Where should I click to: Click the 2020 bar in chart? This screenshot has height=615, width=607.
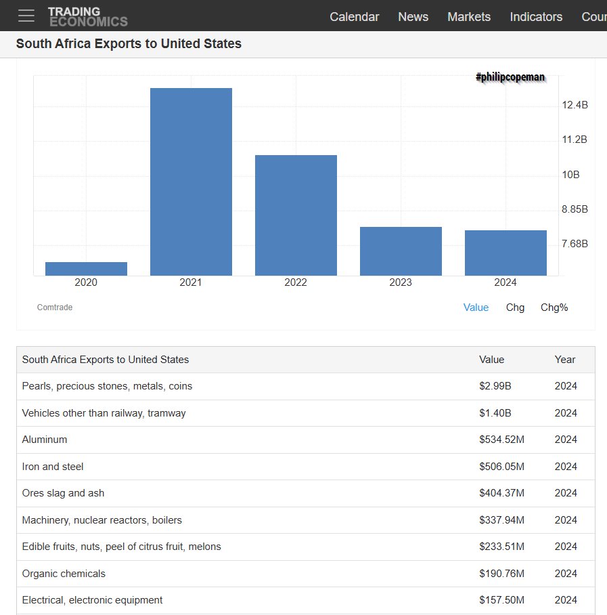click(86, 269)
